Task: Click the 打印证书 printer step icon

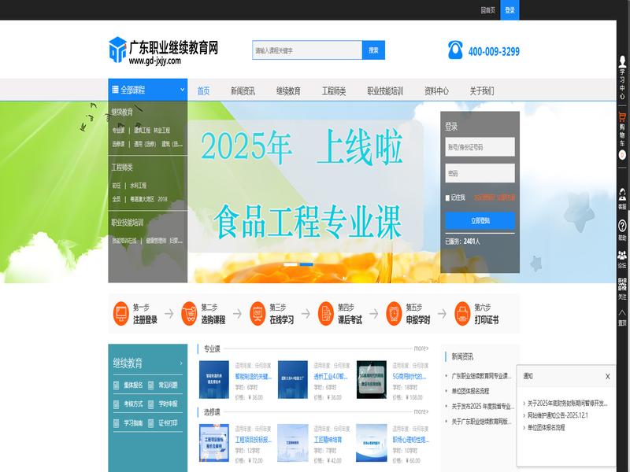Action: point(462,314)
